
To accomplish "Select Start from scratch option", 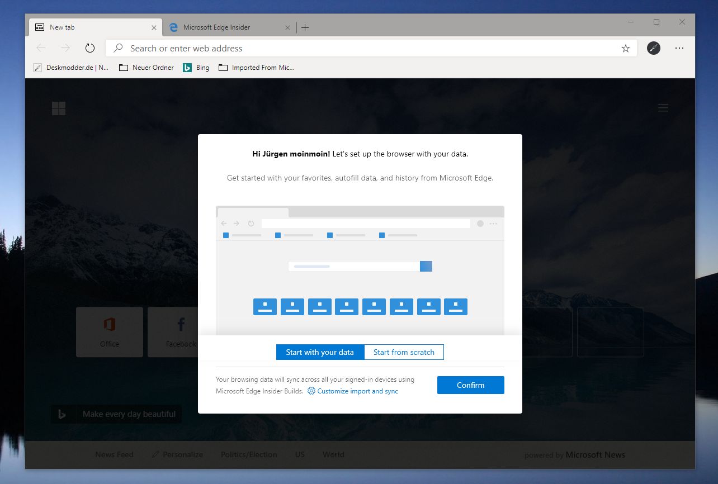I will click(x=404, y=352).
